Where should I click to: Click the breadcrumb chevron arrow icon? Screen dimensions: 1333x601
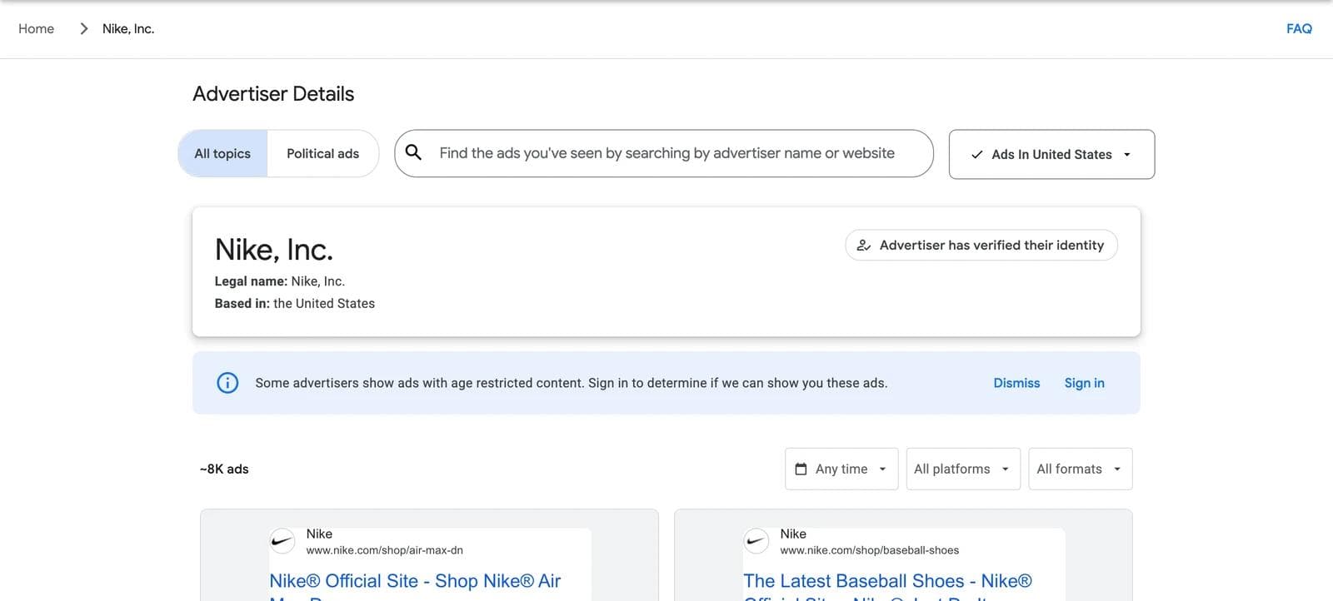(x=83, y=28)
